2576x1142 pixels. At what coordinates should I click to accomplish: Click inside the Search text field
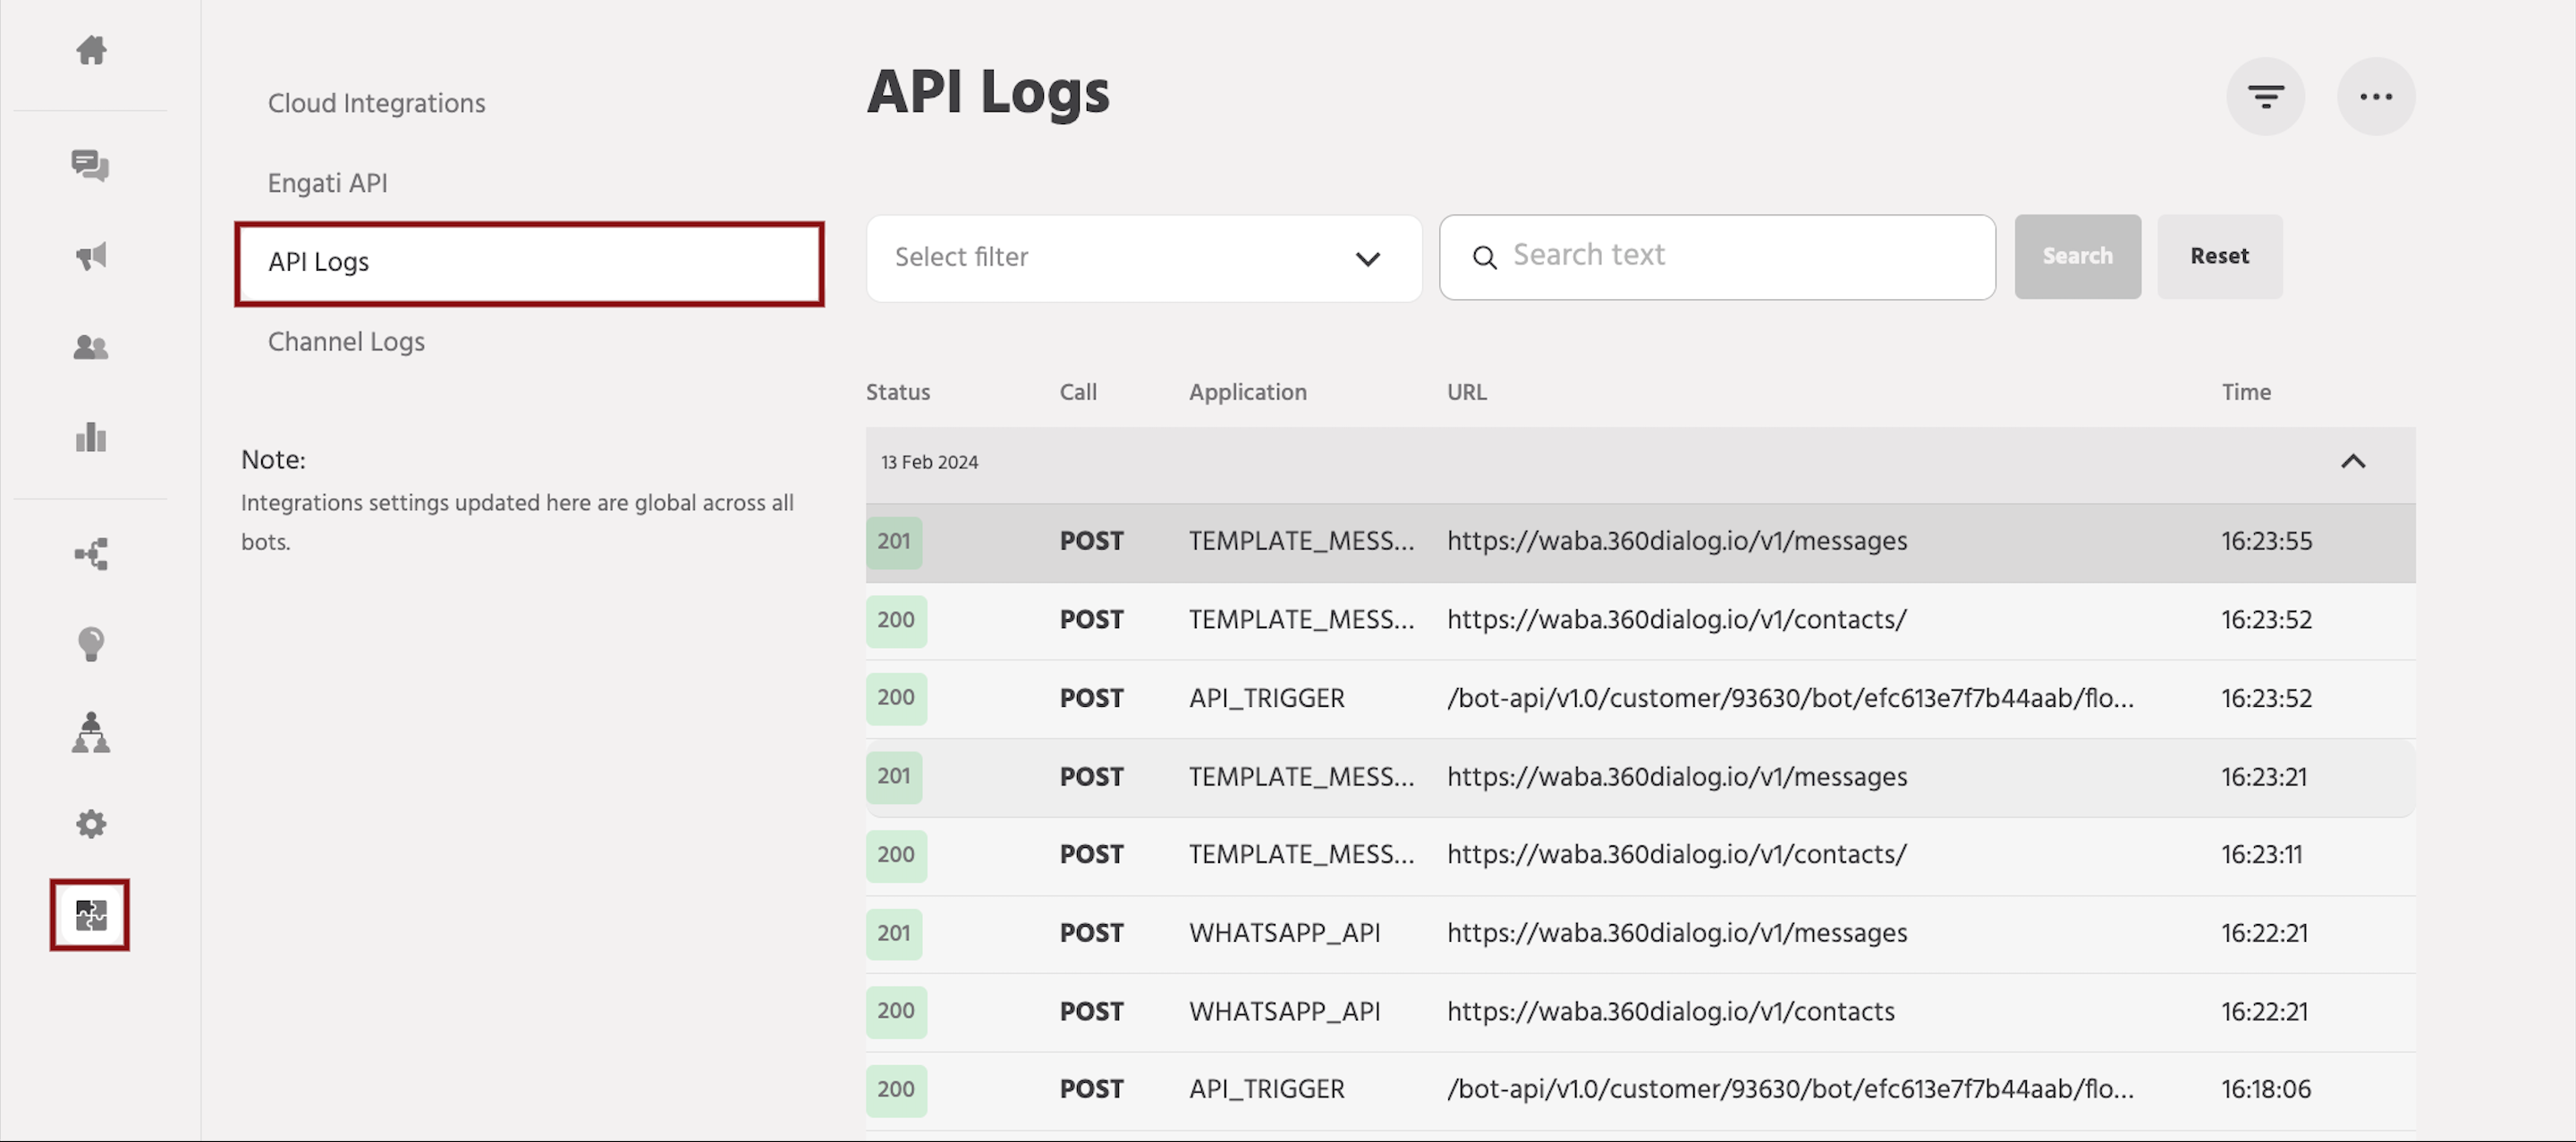click(x=1716, y=256)
